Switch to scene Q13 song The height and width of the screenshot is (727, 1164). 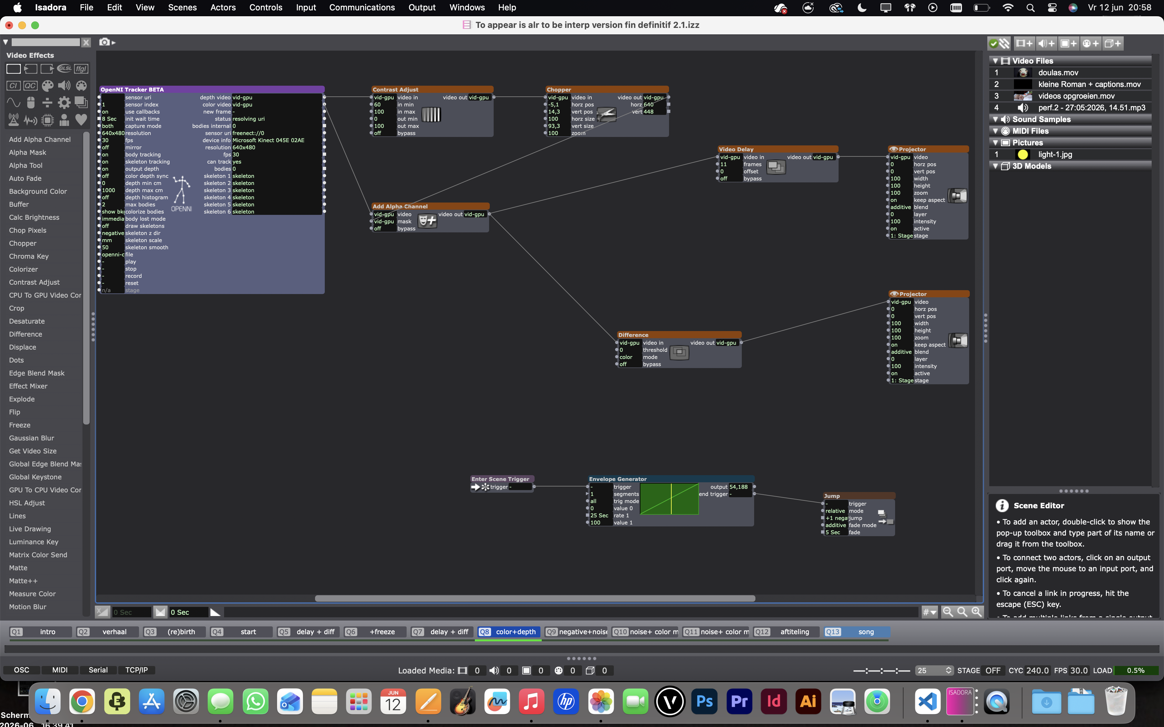[x=857, y=632]
